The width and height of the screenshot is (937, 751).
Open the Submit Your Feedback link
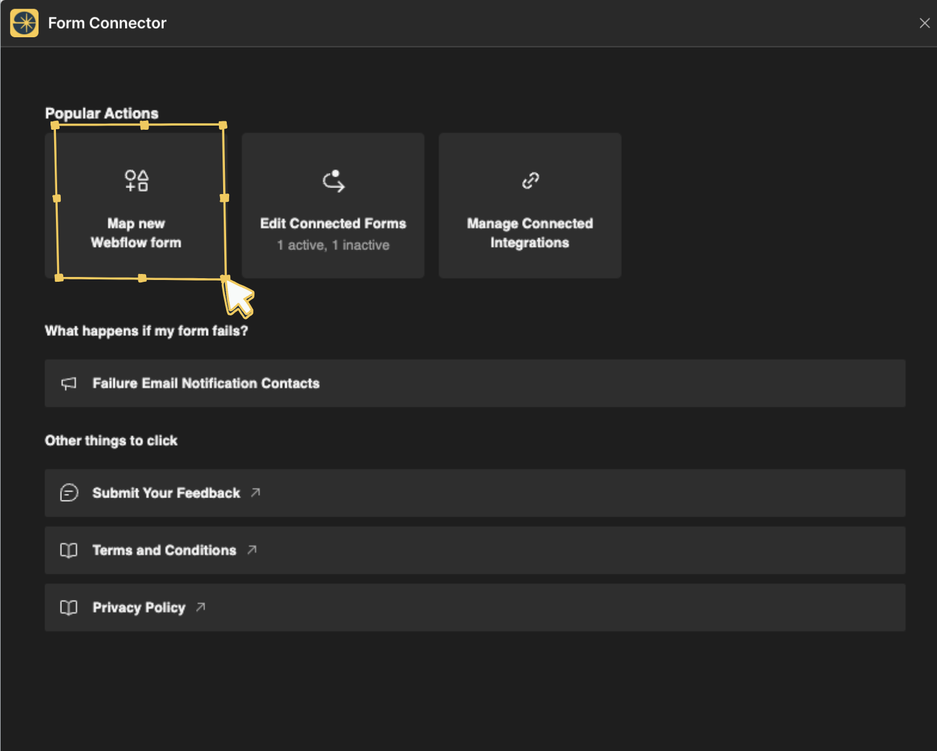coord(166,493)
